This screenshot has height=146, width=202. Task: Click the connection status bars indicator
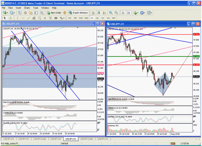pyautogui.click(x=173, y=143)
